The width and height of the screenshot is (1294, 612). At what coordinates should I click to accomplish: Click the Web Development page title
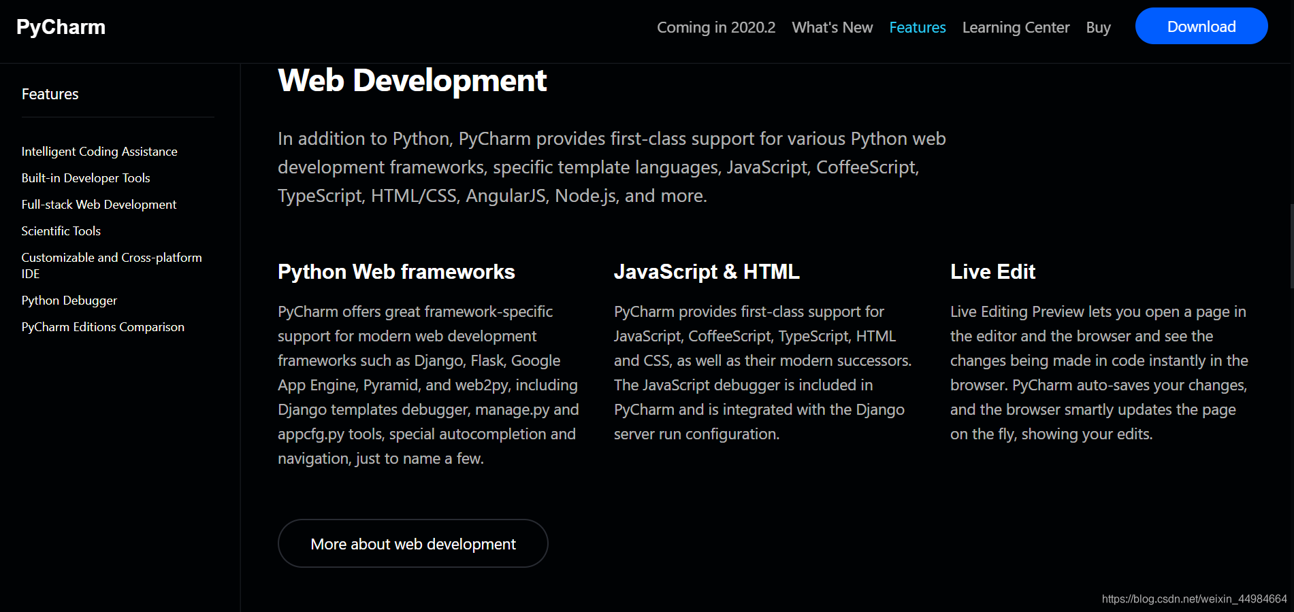[412, 80]
